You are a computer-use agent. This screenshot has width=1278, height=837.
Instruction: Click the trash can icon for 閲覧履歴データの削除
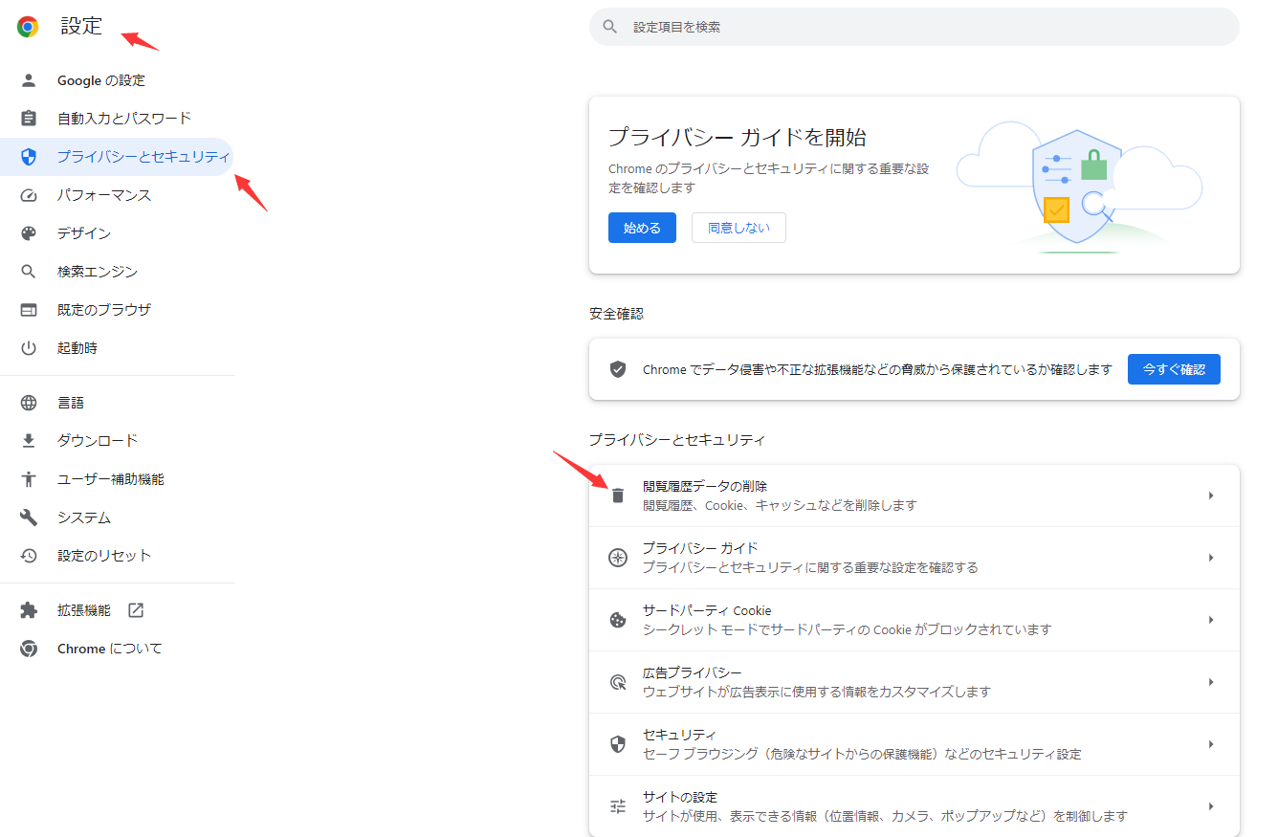click(x=618, y=496)
